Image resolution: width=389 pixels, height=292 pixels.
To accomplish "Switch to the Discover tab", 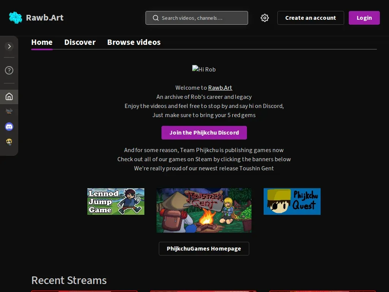I will click(x=80, y=42).
